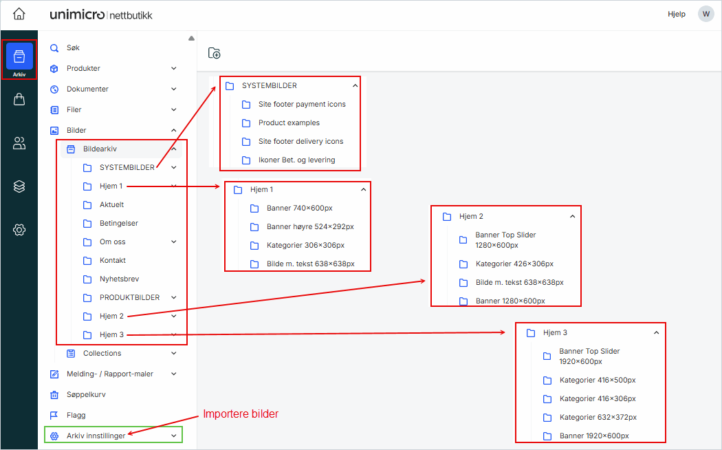Collapse the Hjem 3 folder panel
Screen dimensions: 722x450
[656, 333]
